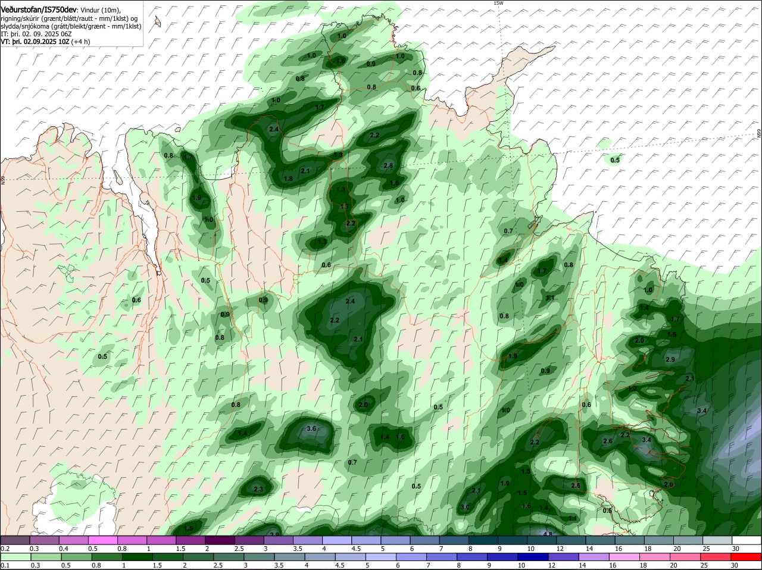Choose the 18 swatch in the lower rain legend row
The width and height of the screenshot is (762, 570).
pyautogui.click(x=655, y=558)
